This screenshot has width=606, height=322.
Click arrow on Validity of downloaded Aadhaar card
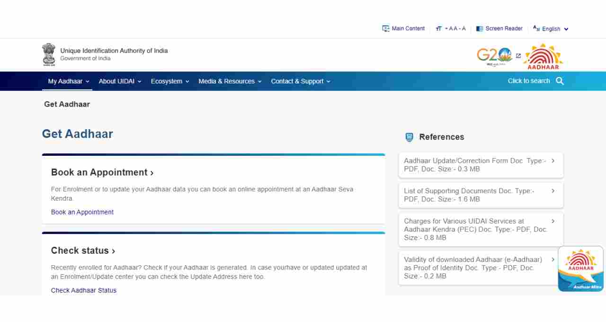click(x=553, y=259)
